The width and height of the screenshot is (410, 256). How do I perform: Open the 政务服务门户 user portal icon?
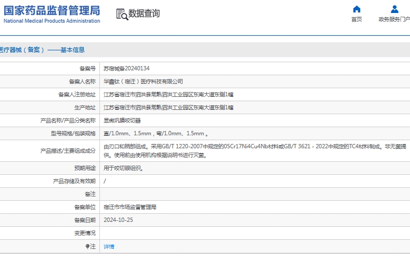[x=394, y=9]
